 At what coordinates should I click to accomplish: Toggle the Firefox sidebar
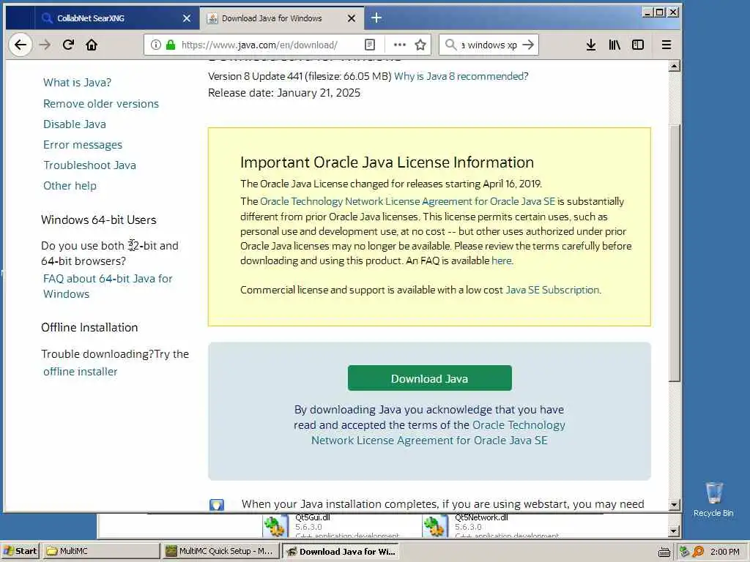tap(638, 45)
